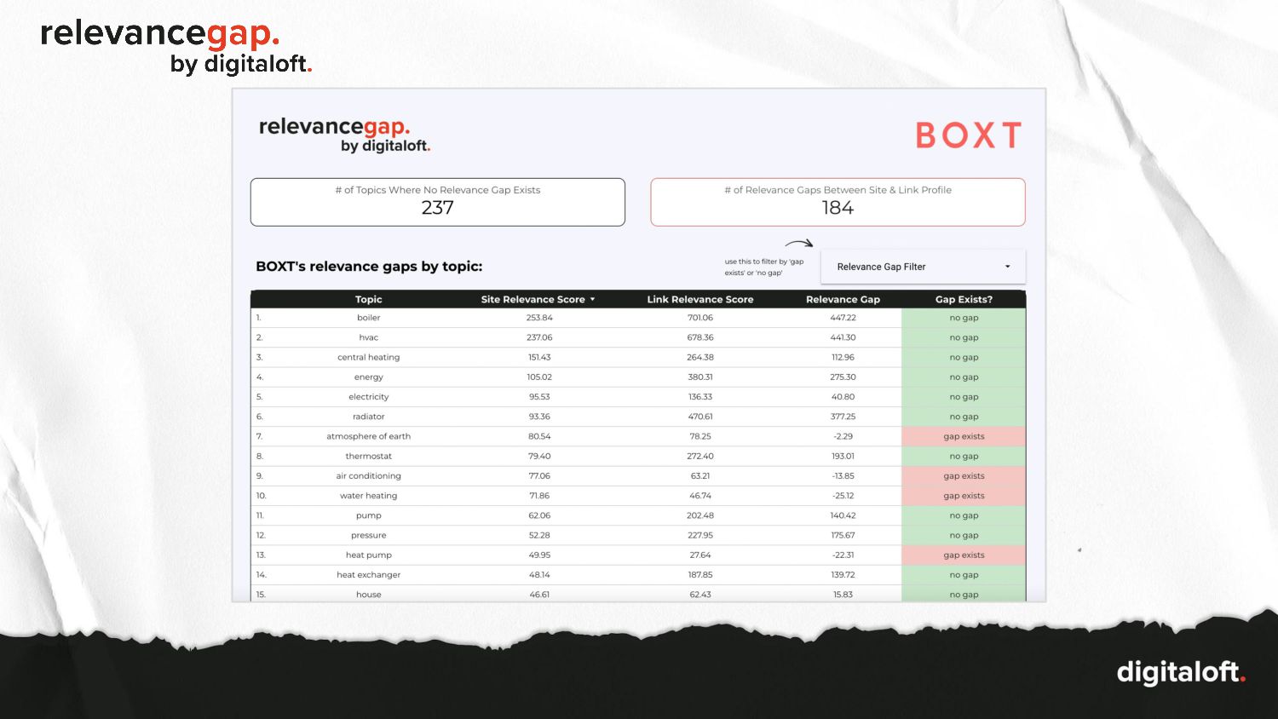Click 'no gap' cell in boiler row
1278x719 pixels.
(x=964, y=318)
